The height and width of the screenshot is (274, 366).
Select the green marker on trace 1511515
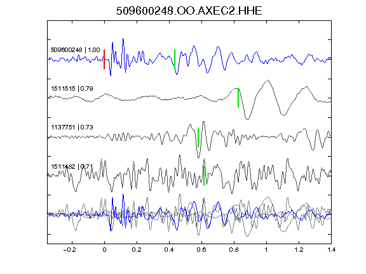click(x=238, y=98)
